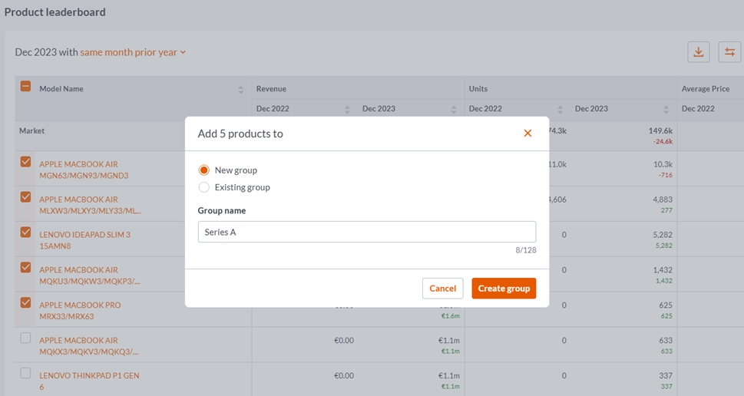
Task: Click the Units column group header
Action: [478, 89]
